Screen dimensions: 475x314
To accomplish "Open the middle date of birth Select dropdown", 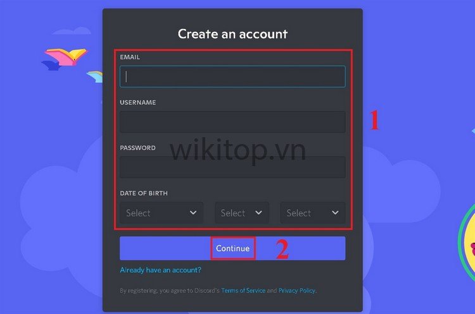I will [242, 213].
